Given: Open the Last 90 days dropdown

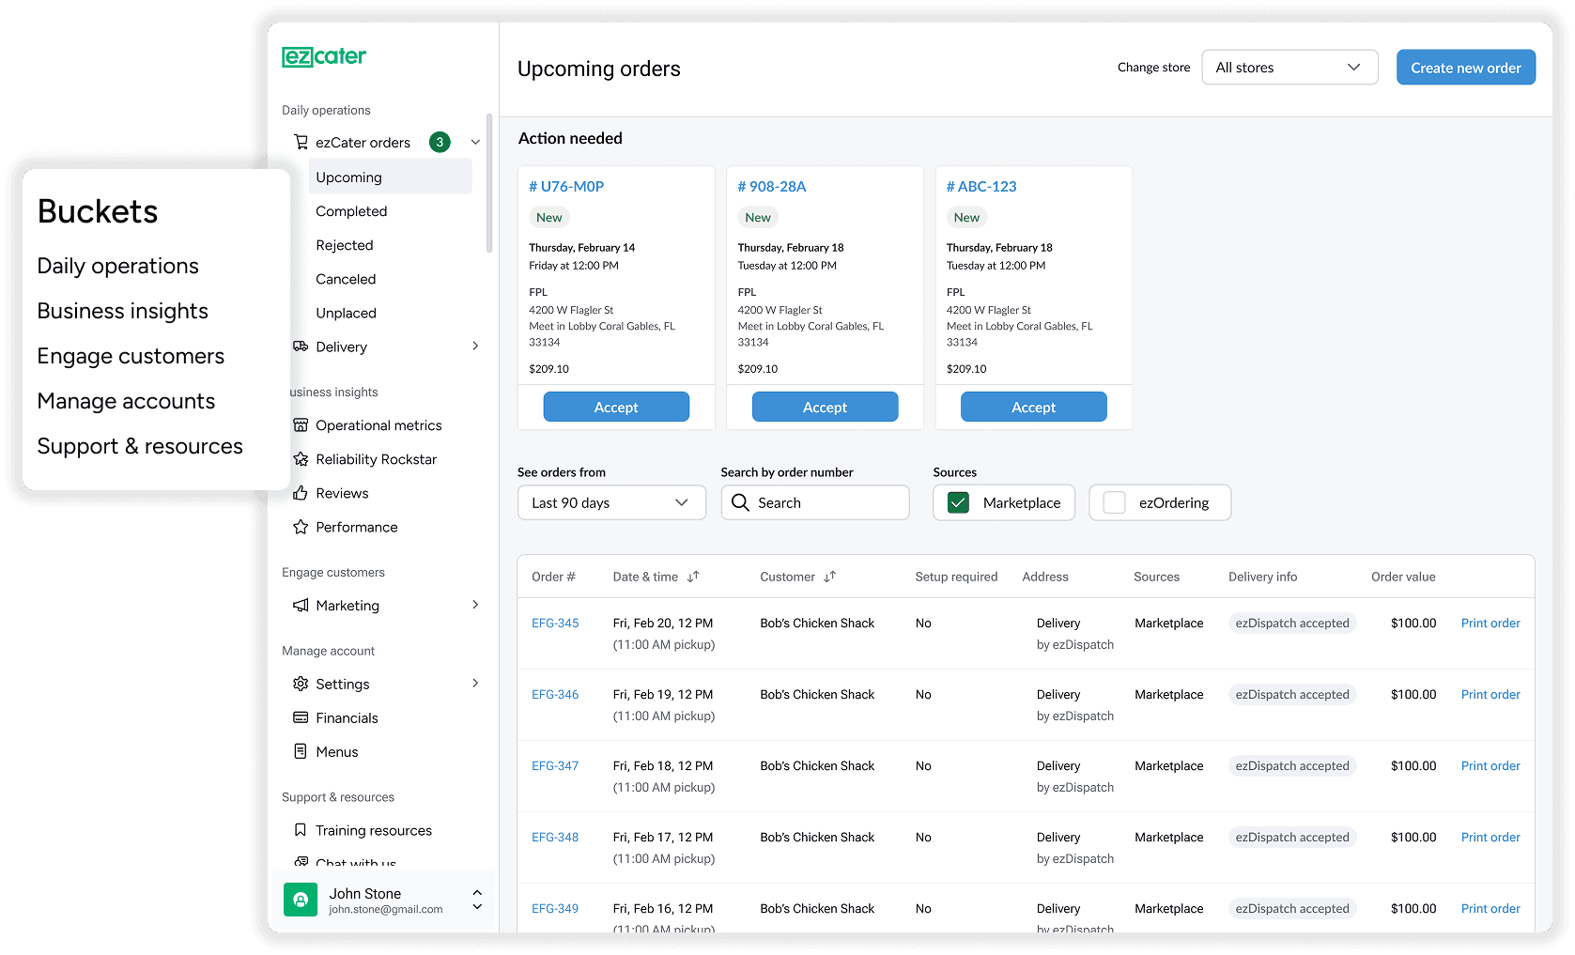Looking at the screenshot, I should [611, 502].
